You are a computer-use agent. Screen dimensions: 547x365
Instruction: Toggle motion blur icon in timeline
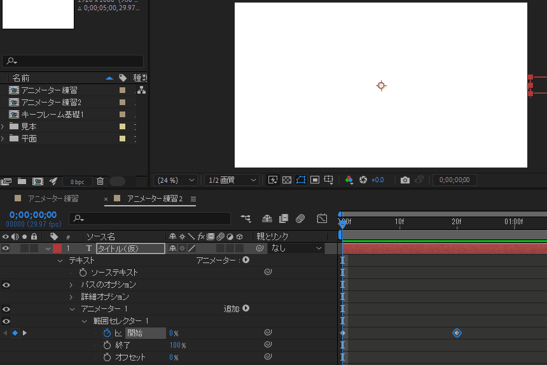point(300,218)
